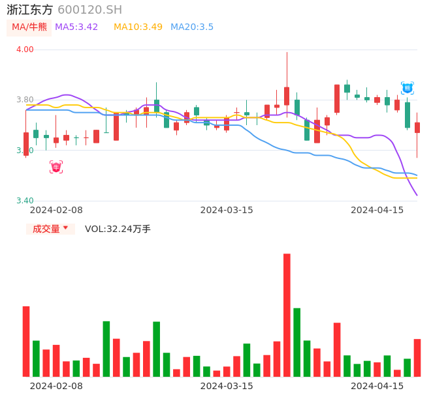This screenshot has width=448, height=395.
Task: Click the tallest red volume bar
Action: (287, 315)
